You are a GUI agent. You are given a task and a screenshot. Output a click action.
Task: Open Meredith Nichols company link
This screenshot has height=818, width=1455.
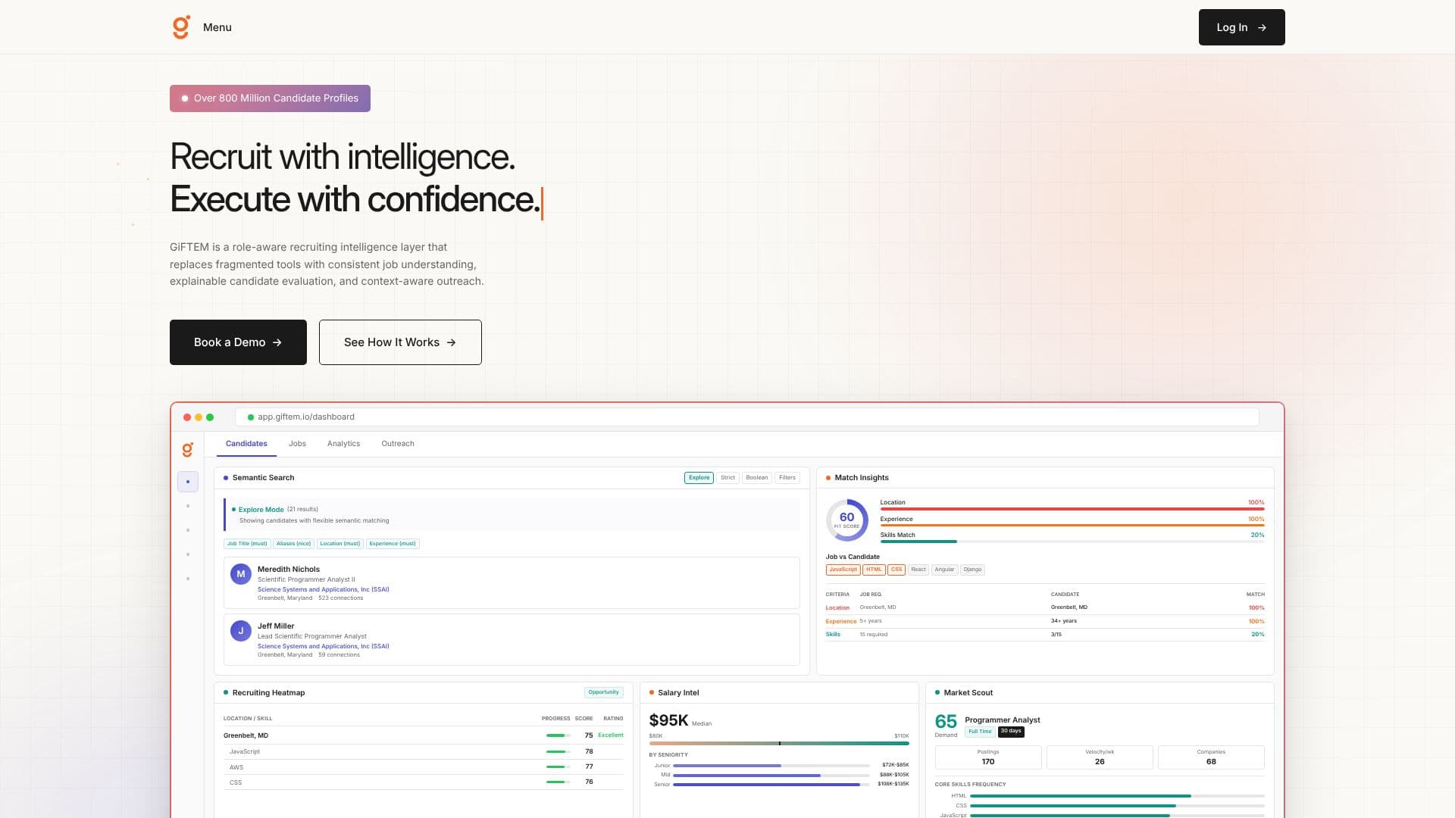pos(323,589)
